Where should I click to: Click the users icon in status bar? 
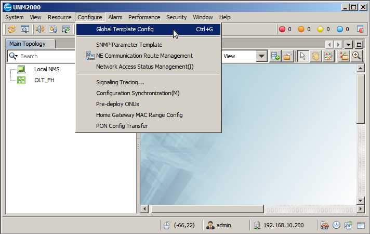click(325, 226)
